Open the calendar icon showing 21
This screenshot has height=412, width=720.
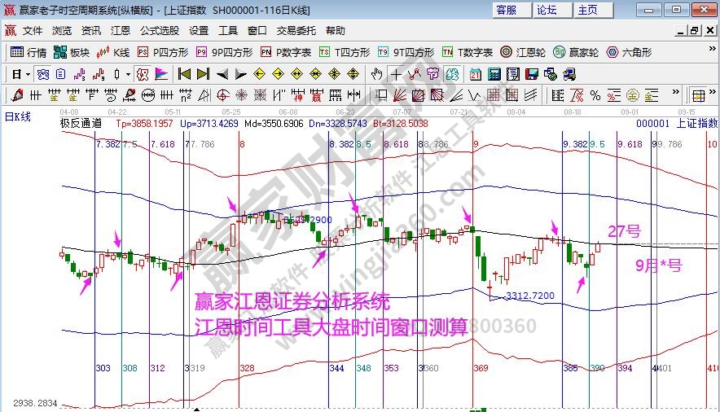pyautogui.click(x=476, y=74)
